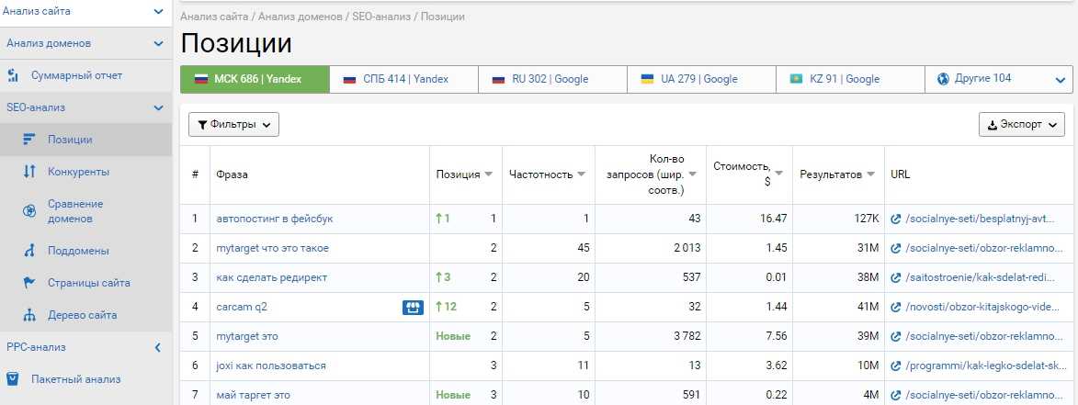
Task: Expand the PPC-анализ section
Action: click(x=157, y=347)
